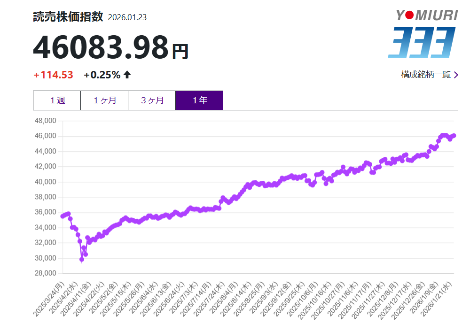Click the 48,000 y-axis label
This screenshot has height=331, width=470.
pyautogui.click(x=46, y=121)
